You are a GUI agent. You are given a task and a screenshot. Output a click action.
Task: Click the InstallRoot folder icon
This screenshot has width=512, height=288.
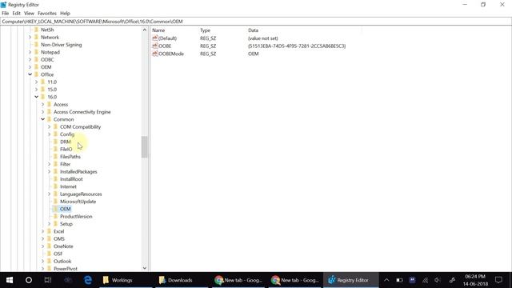[x=55, y=179]
